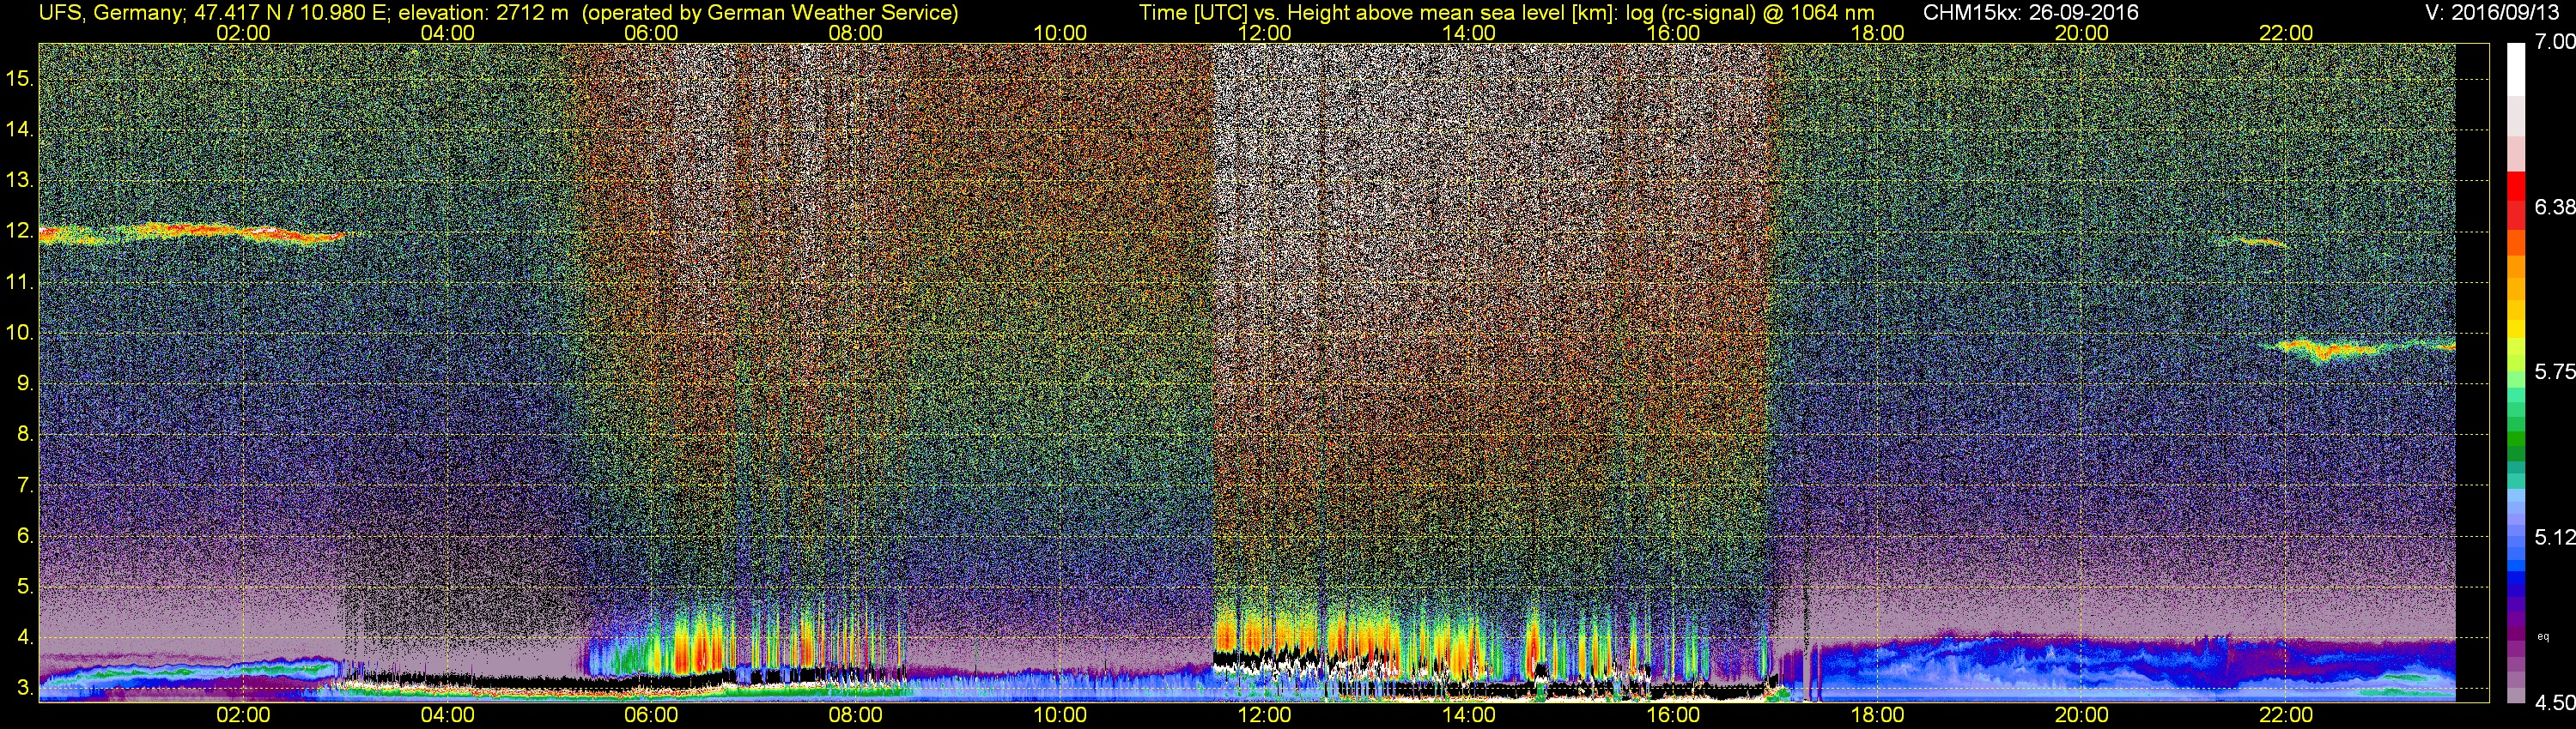
Task: Click the 7. km height axis label
Action: tap(24, 485)
